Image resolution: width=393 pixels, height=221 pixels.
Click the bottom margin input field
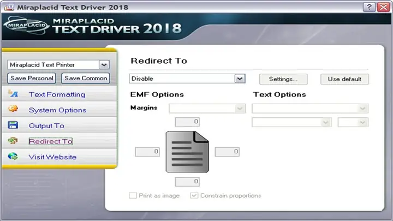pyautogui.click(x=187, y=182)
